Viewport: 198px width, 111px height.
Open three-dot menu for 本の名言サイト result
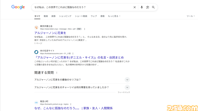(x=73, y=54)
